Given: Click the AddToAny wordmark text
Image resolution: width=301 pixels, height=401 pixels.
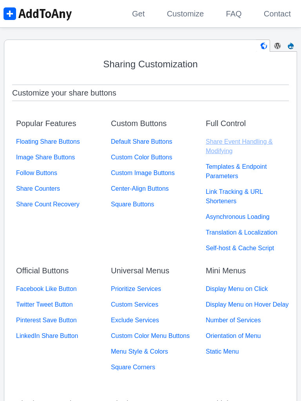Looking at the screenshot, I should coord(45,14).
